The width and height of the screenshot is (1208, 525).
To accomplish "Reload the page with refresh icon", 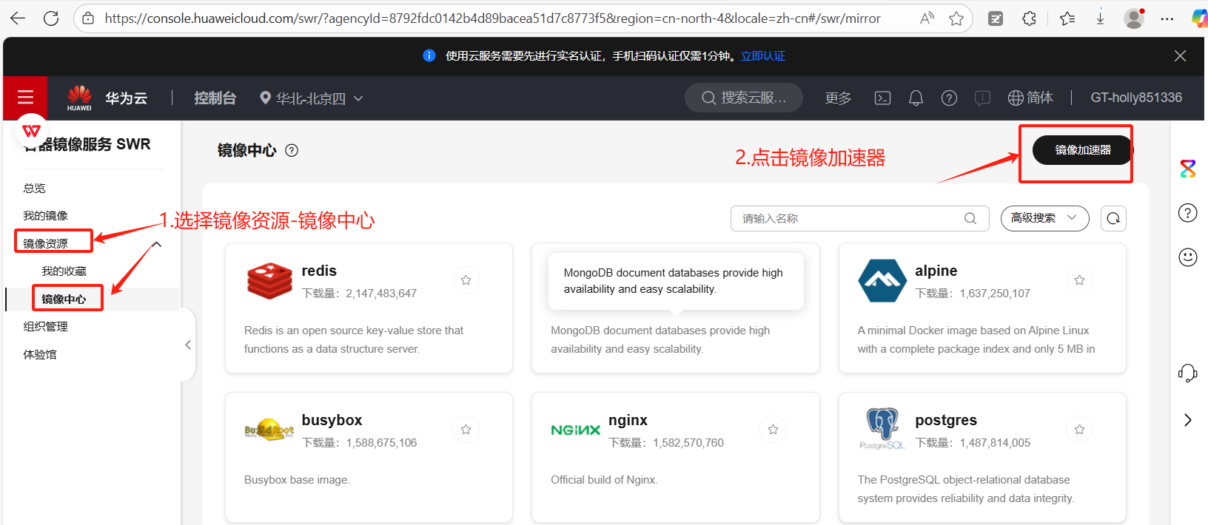I will coord(51,18).
